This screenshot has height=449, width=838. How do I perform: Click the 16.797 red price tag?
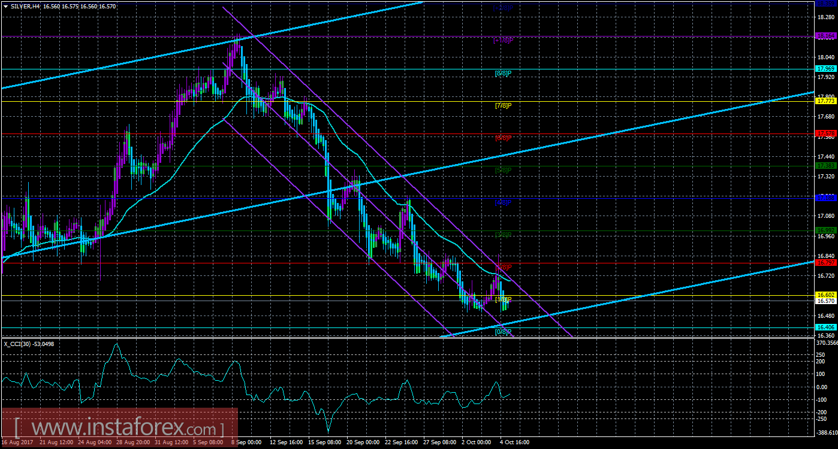(x=825, y=262)
